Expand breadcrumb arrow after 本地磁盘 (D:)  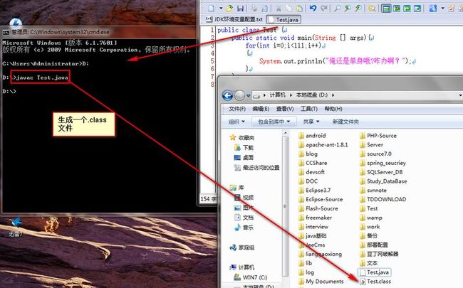coord(333,95)
